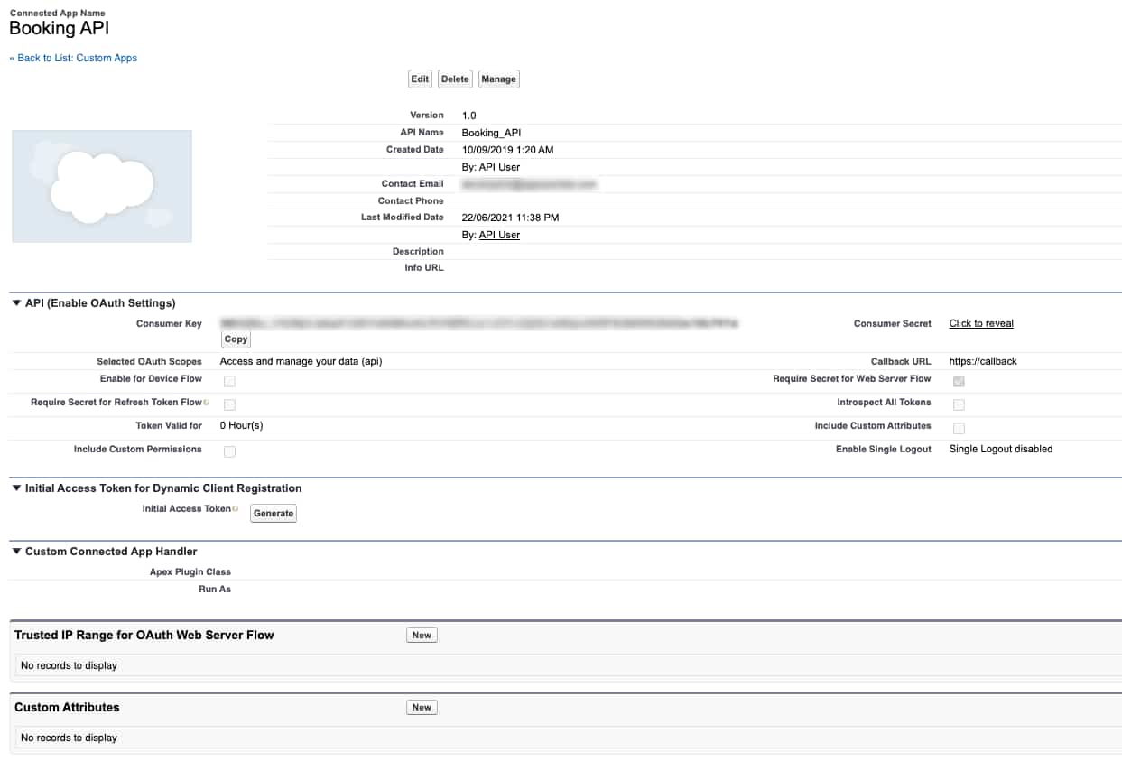The image size is (1122, 771).
Task: Click the Edit button
Action: [x=420, y=79]
